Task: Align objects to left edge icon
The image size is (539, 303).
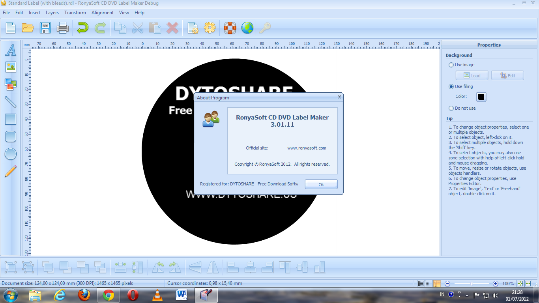Action: 233,267
